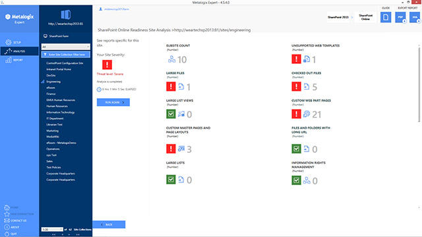
Task: Open the Report section in the sidebar
Action: (x=14, y=60)
